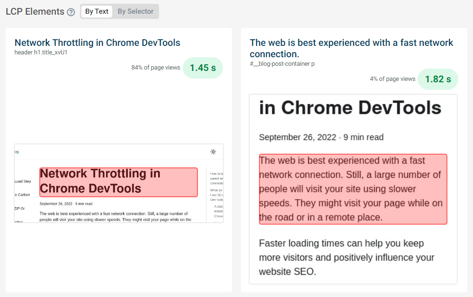
Task: Click the 4% of page views label
Action: pyautogui.click(x=393, y=79)
